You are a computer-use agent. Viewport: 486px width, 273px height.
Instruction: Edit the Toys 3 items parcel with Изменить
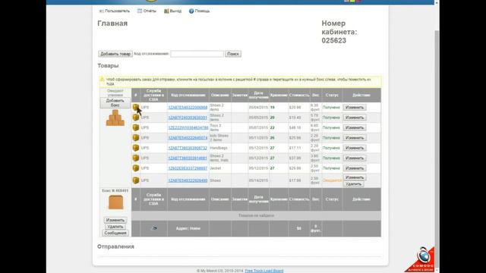[355, 127]
